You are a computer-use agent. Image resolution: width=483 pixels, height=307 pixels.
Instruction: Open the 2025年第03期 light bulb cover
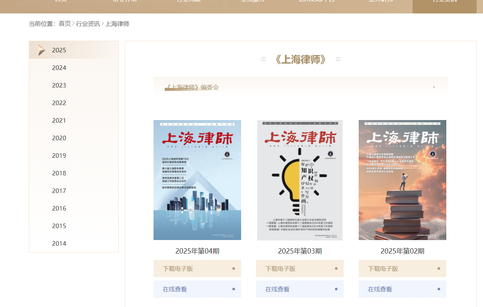click(x=300, y=180)
